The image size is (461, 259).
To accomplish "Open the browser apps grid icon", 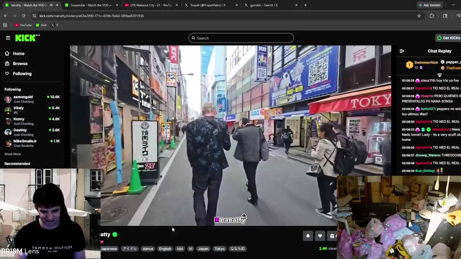I will pos(5,25).
